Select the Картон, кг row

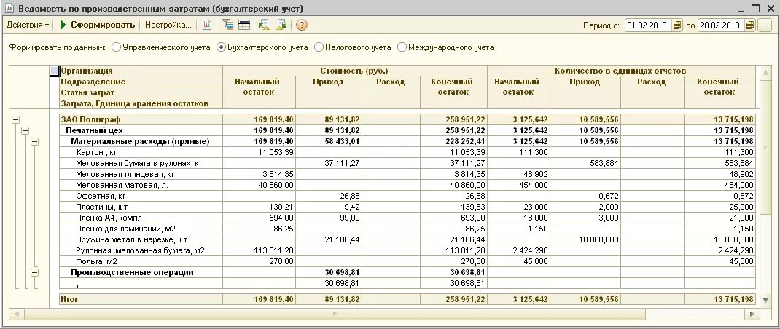click(x=407, y=152)
